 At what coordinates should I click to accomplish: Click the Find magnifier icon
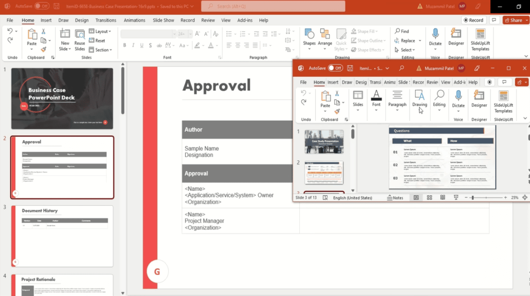click(397, 31)
